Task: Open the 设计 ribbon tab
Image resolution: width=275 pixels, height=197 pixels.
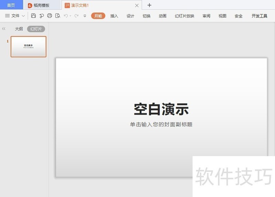Action: [130, 16]
